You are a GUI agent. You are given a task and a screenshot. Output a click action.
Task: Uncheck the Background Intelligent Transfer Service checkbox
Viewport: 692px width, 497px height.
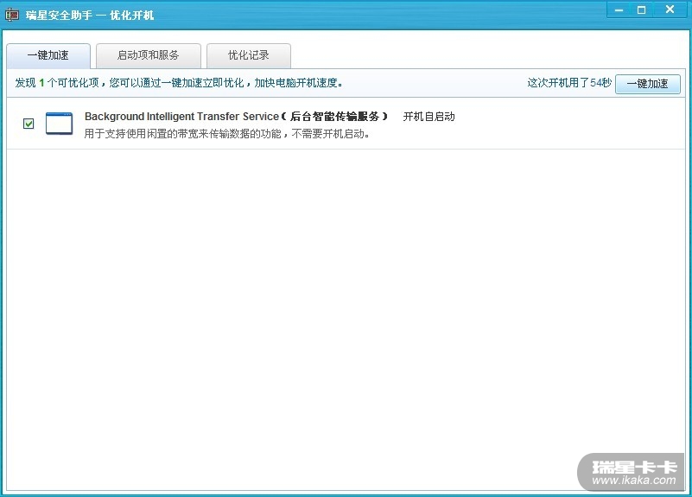click(29, 124)
